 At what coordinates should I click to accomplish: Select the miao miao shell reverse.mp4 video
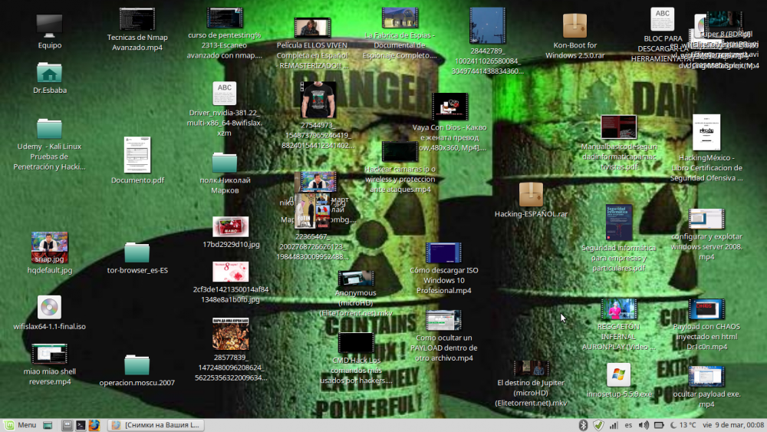(x=49, y=353)
